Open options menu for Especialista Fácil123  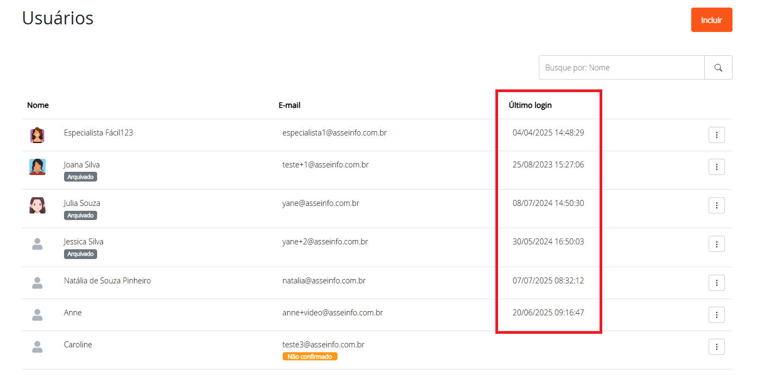716,135
